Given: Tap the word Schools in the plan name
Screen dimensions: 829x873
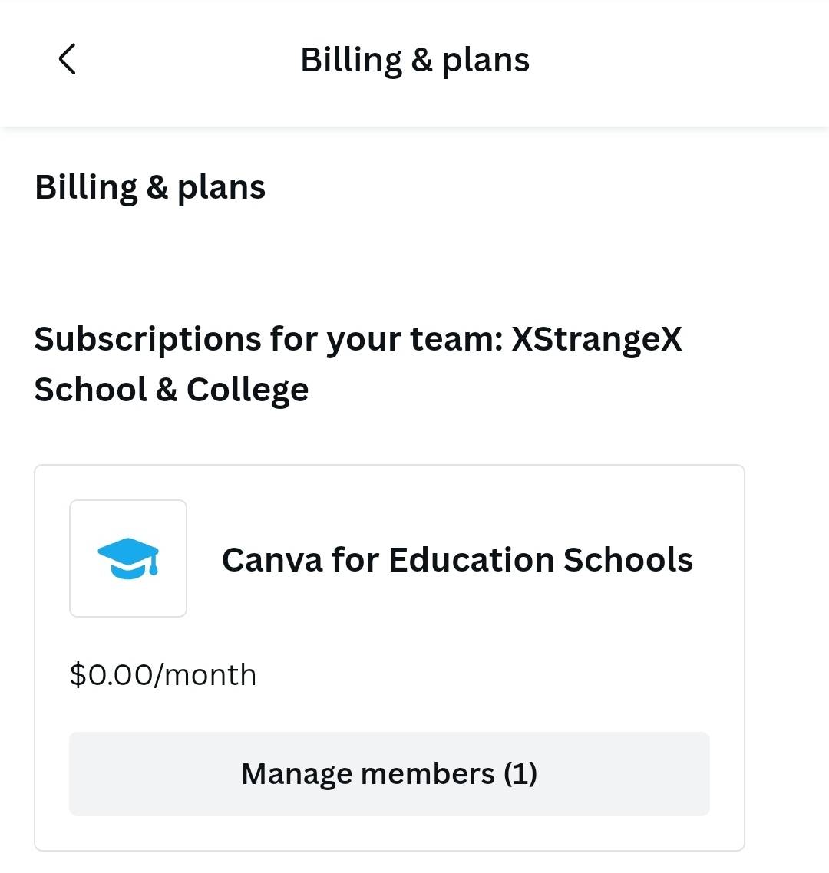Looking at the screenshot, I should (x=628, y=559).
